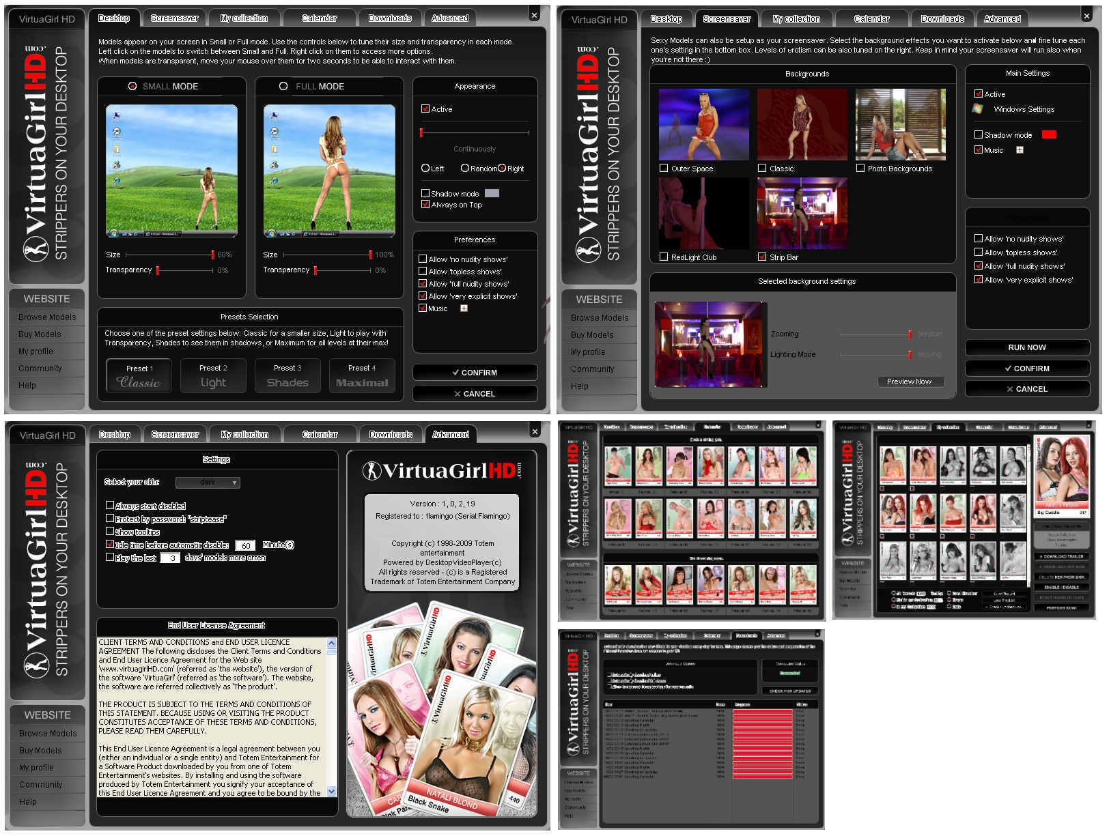Choose Preset 2 Light

tap(213, 376)
